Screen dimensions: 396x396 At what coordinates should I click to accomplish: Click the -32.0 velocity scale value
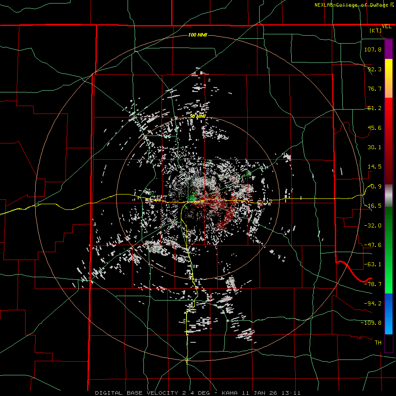pos(373,226)
